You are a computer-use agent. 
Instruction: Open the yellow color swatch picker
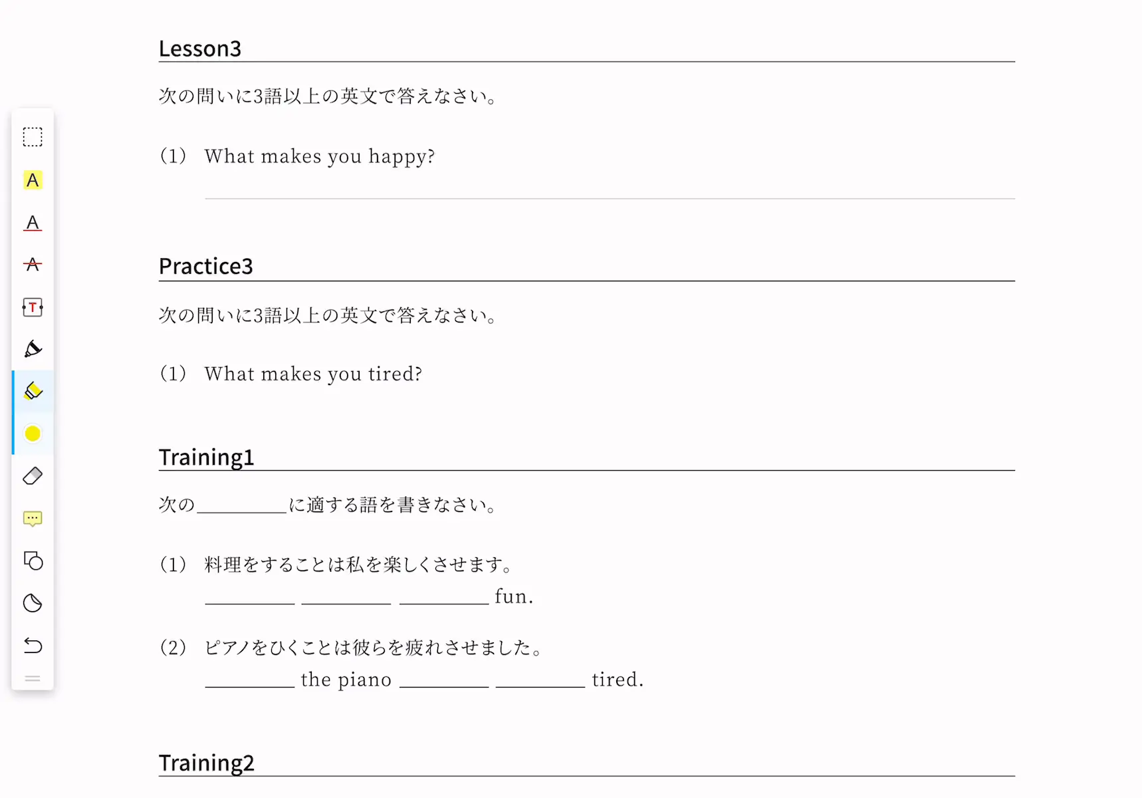[33, 434]
